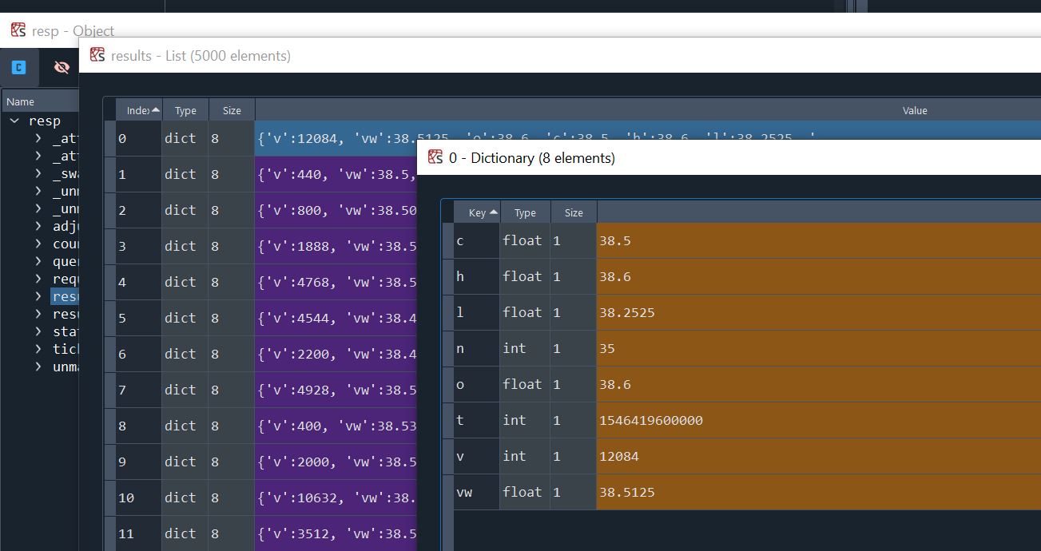Select value cell starting {'v':4768
This screenshot has height=551, width=1041.
(336, 282)
